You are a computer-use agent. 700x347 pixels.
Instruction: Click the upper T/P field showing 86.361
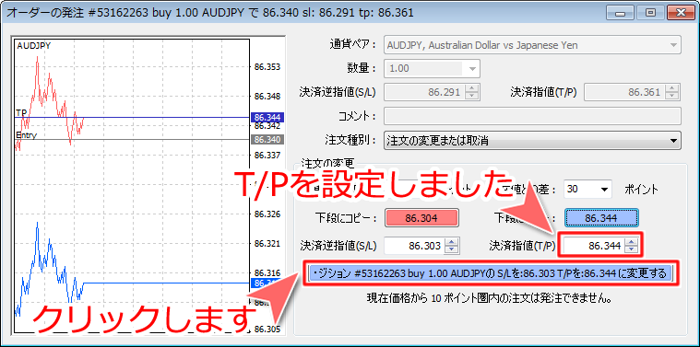(624, 93)
